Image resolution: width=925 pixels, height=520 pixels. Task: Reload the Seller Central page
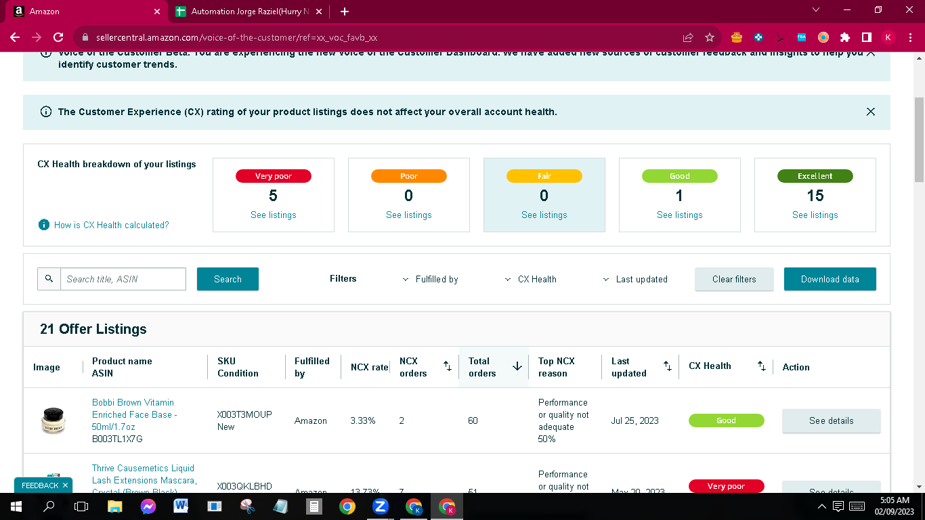[x=58, y=37]
